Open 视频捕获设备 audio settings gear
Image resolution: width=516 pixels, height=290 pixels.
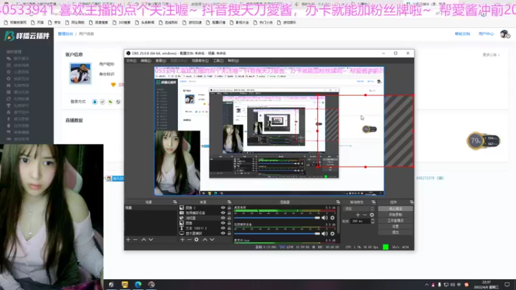[x=332, y=233]
